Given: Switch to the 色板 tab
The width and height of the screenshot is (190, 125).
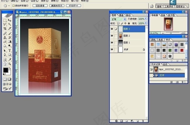Looking at the screenshot, I should [x=161, y=40].
